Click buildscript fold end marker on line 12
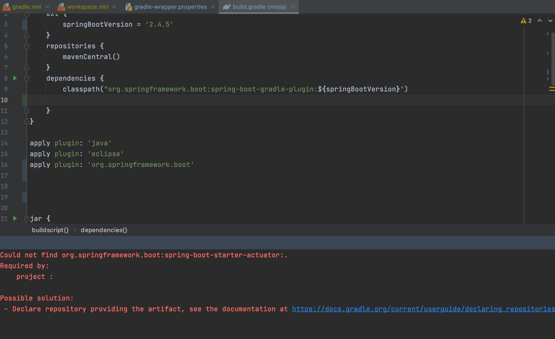The height and width of the screenshot is (339, 555). 27,121
